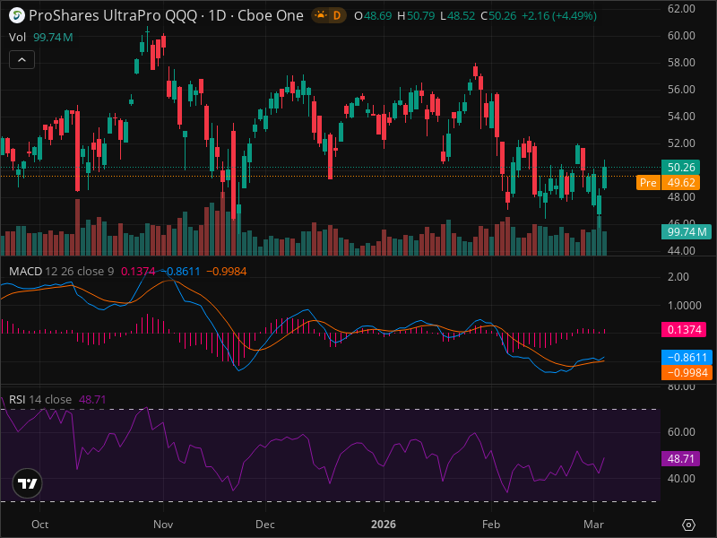Click the open price O48.69 value
The image size is (717, 538).
(x=373, y=16)
